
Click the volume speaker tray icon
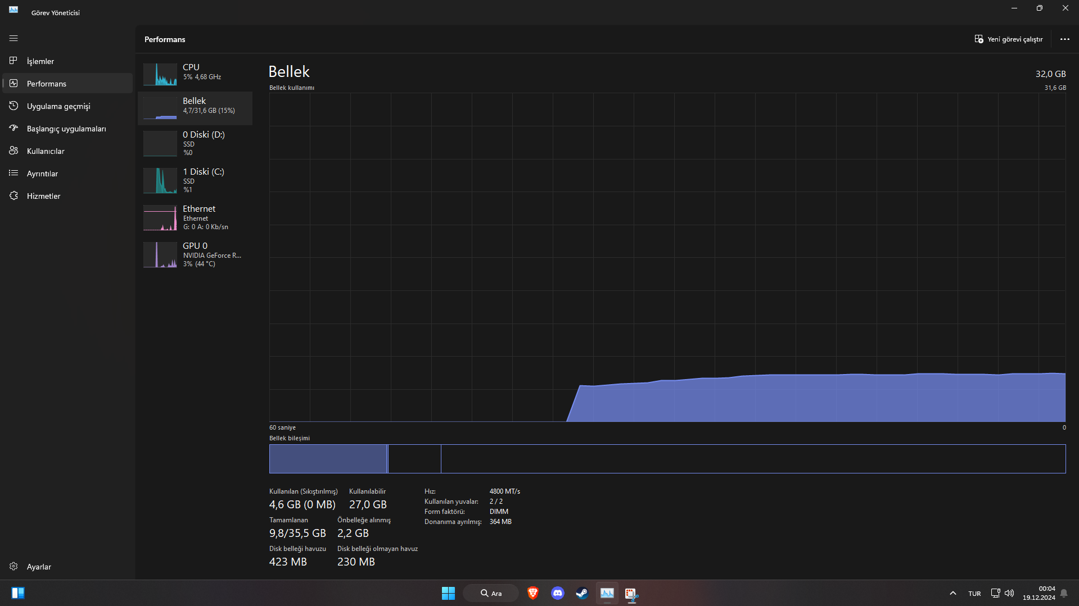(1009, 593)
